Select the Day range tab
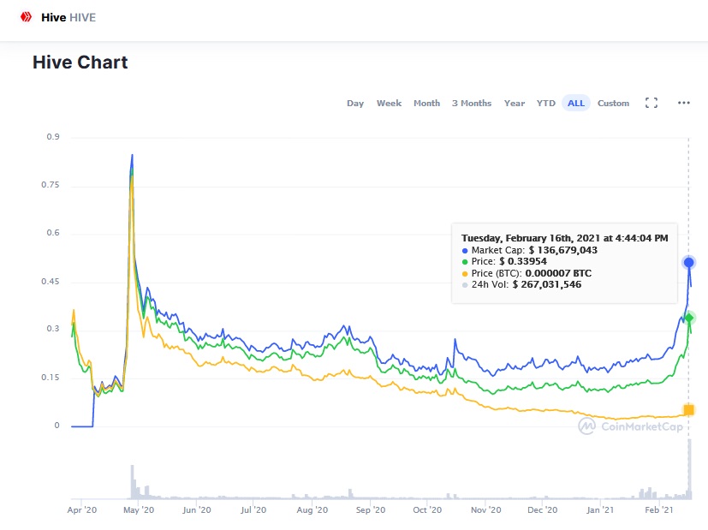This screenshot has height=530, width=708. pyautogui.click(x=355, y=103)
